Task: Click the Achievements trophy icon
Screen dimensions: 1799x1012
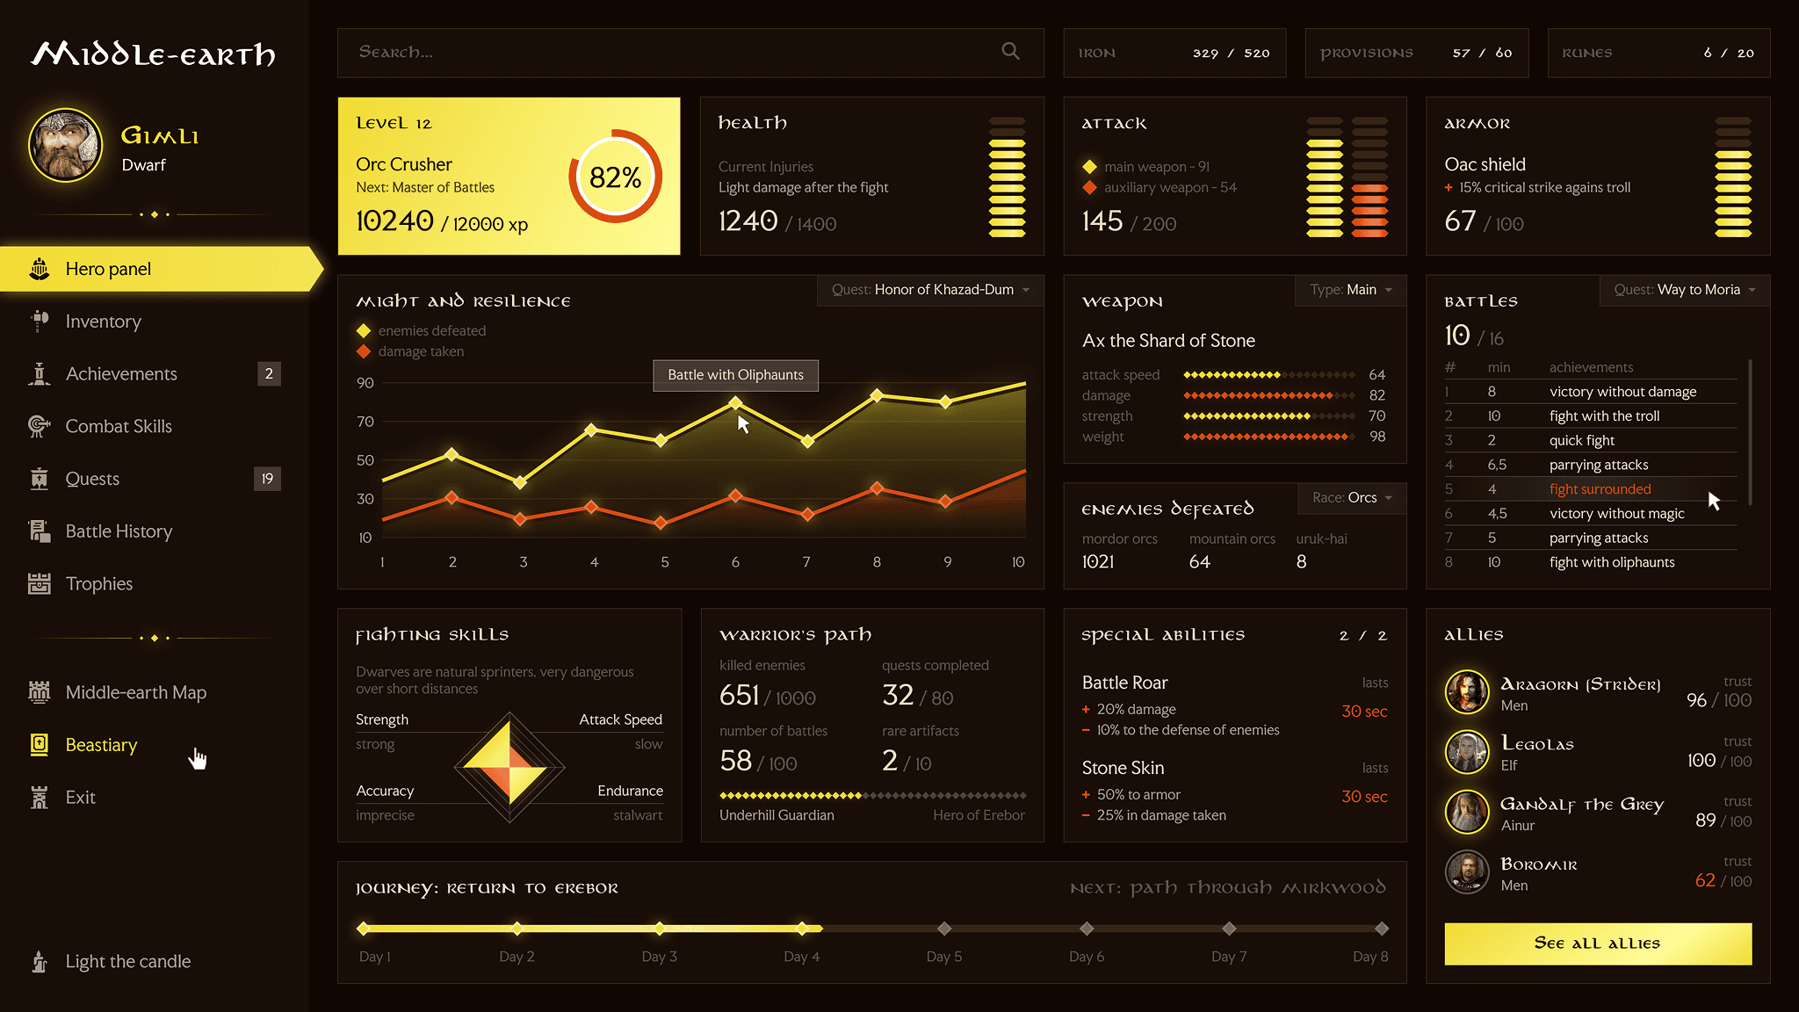Action: pyautogui.click(x=40, y=374)
